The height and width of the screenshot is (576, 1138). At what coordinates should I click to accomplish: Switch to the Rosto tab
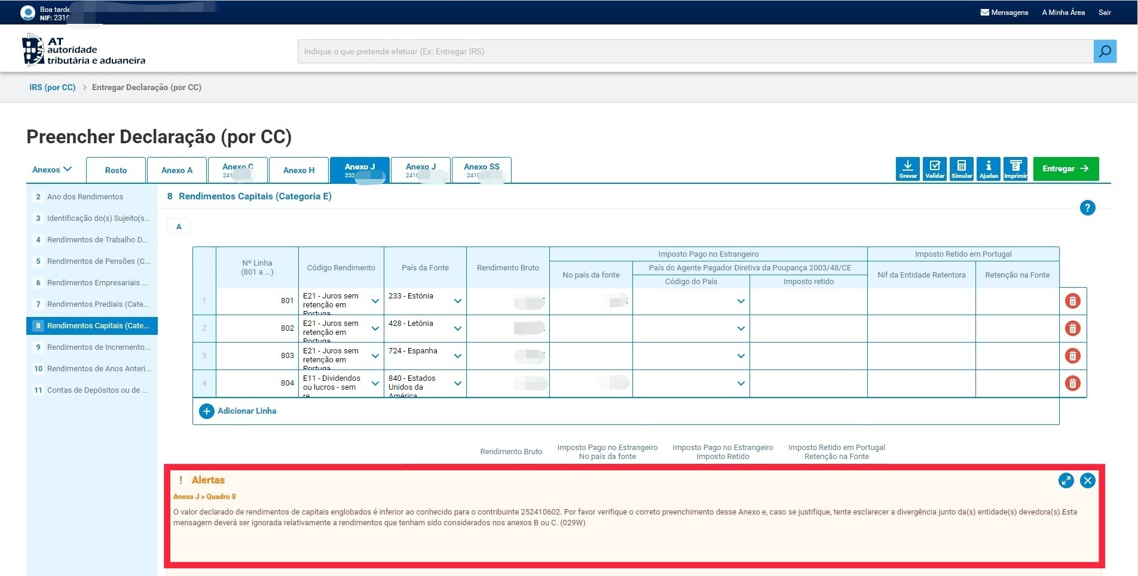[x=116, y=170]
